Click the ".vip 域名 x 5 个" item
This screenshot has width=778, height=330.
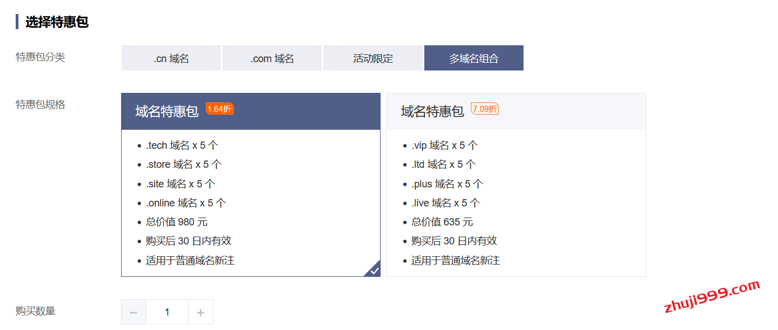click(444, 145)
